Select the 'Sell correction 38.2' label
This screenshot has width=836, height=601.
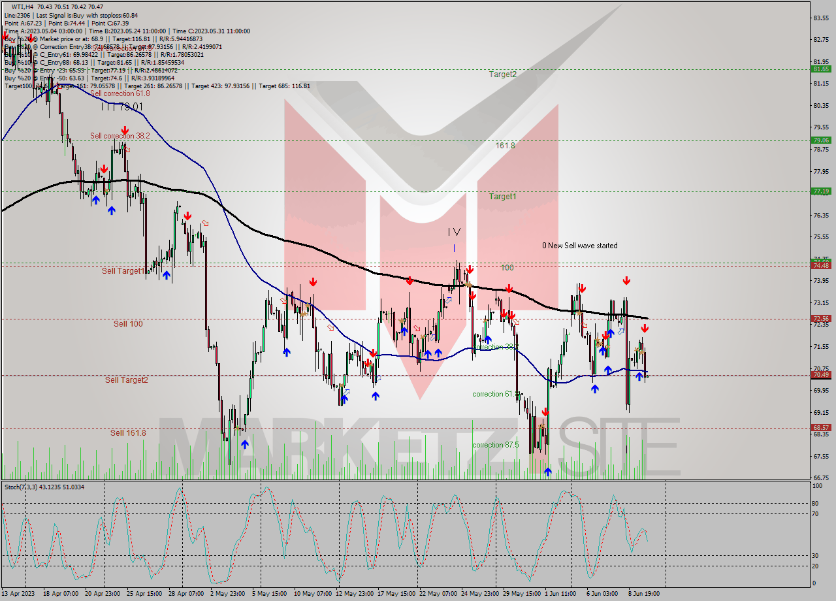[120, 136]
